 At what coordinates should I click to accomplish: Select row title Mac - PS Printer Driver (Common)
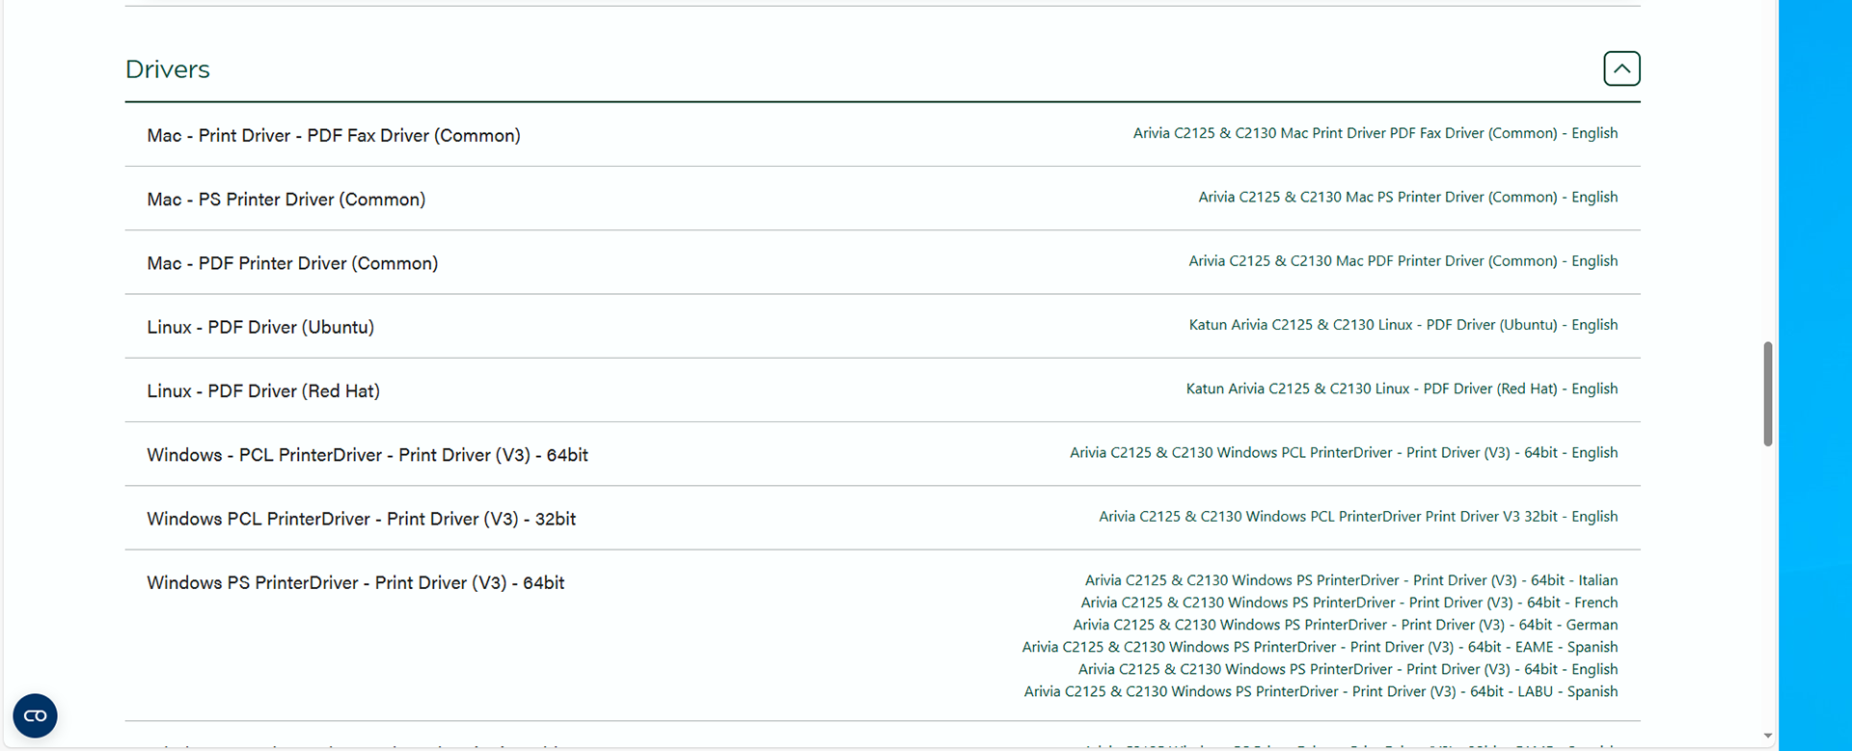[286, 200]
